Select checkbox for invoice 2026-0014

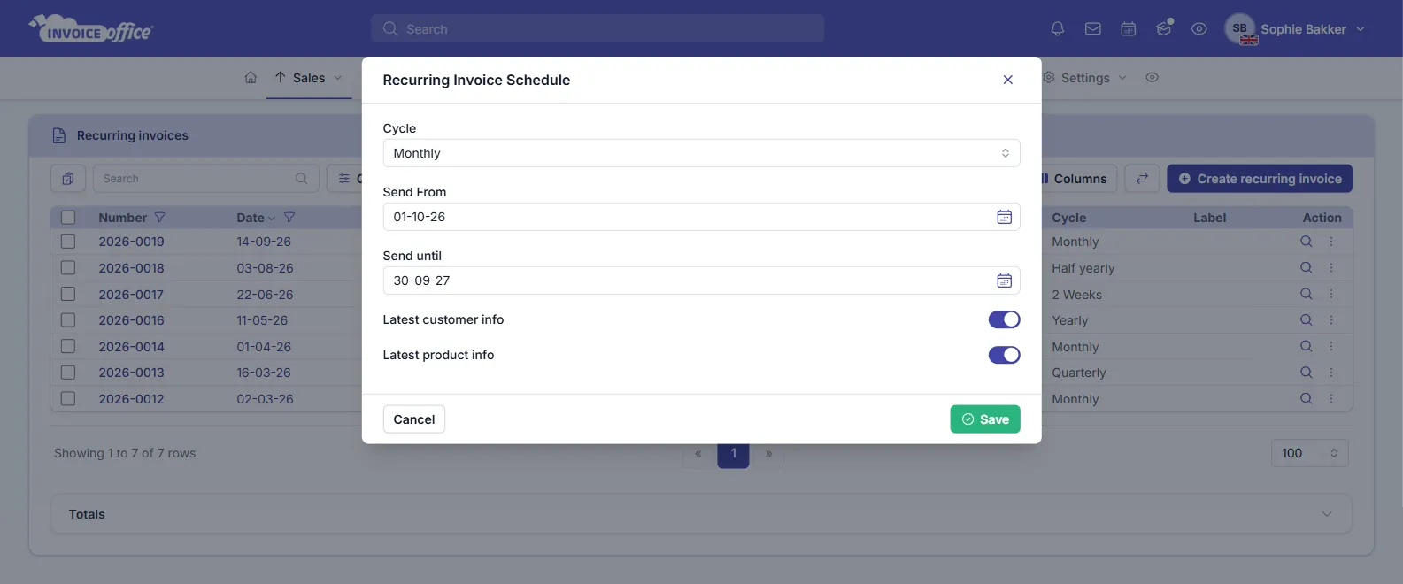pyautogui.click(x=68, y=347)
